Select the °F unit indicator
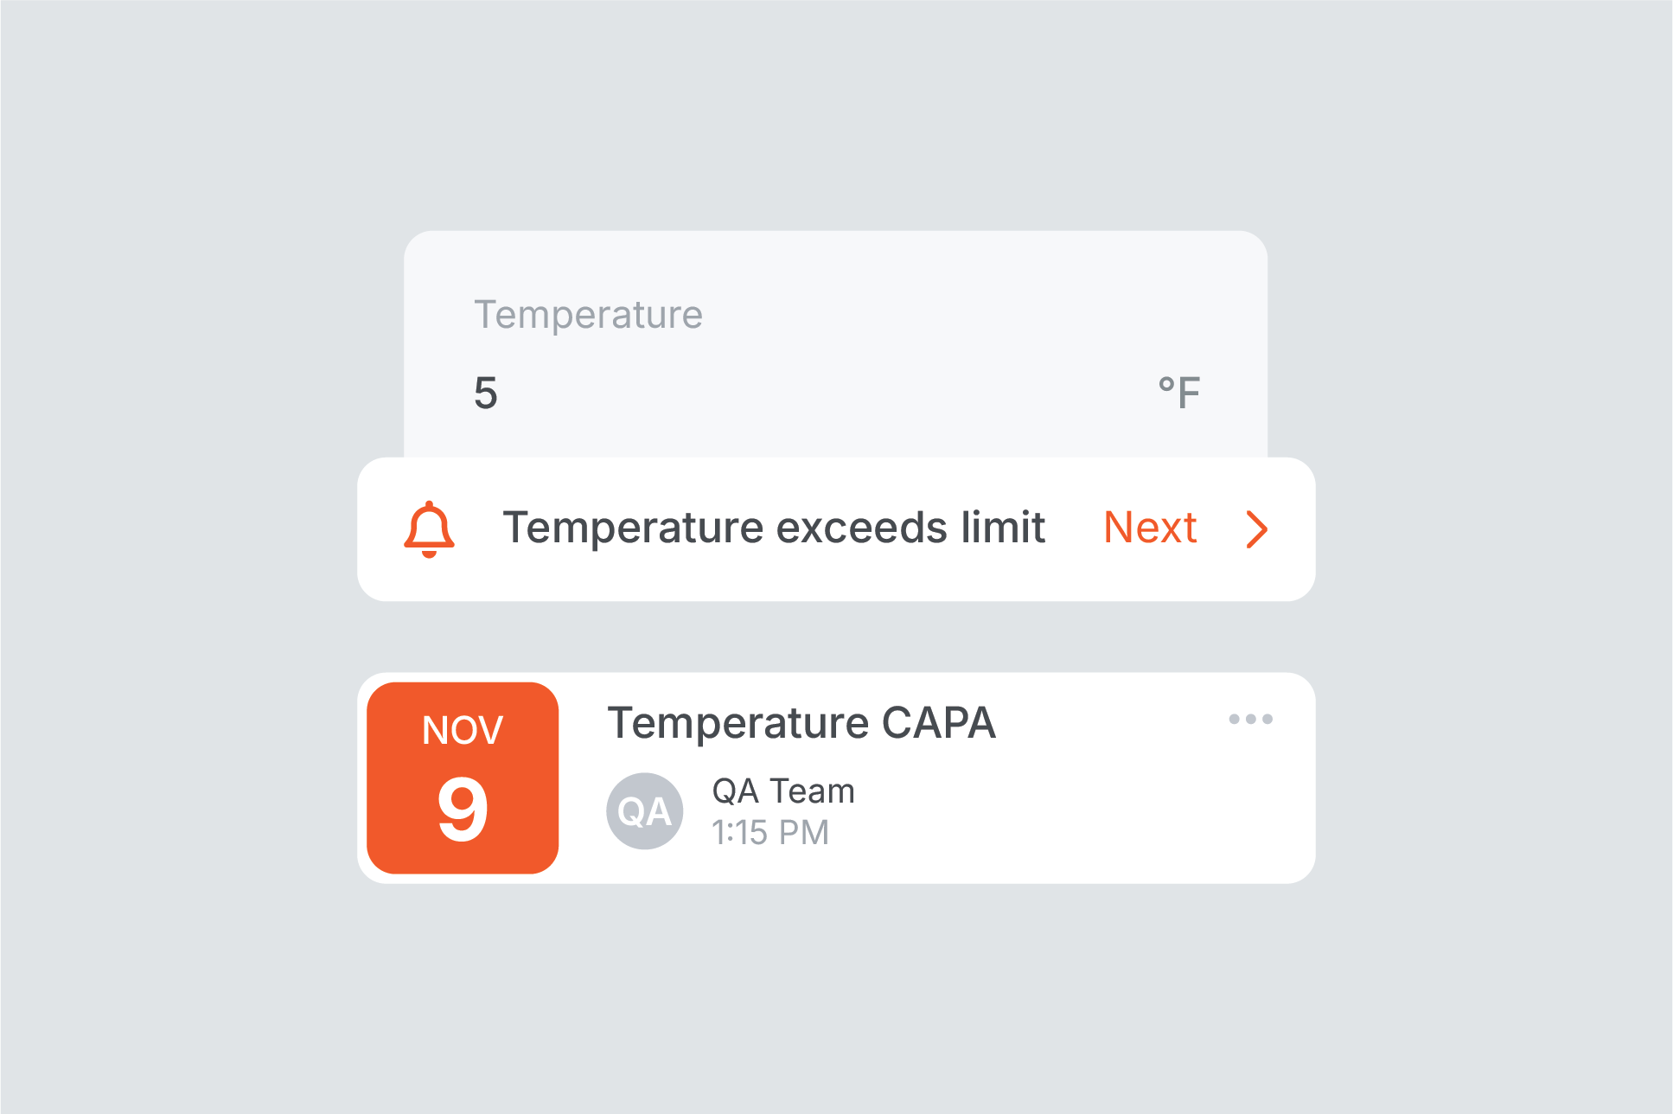 (x=1179, y=393)
